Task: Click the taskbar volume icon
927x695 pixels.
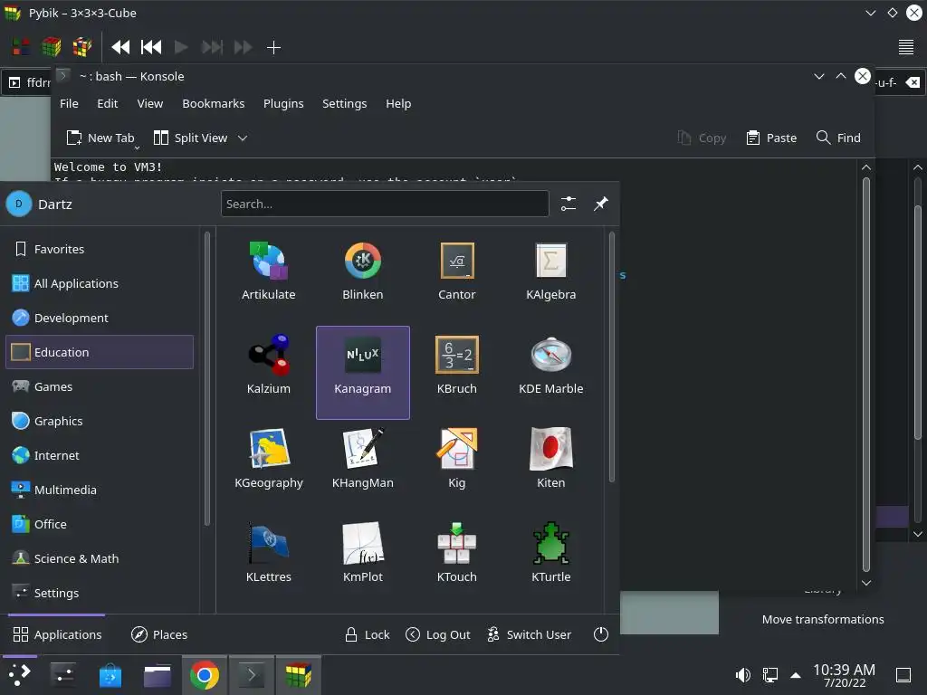Action: [x=742, y=674]
